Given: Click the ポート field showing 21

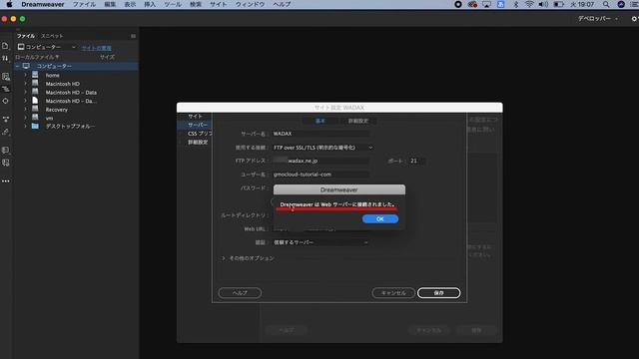Looking at the screenshot, I should pos(416,162).
